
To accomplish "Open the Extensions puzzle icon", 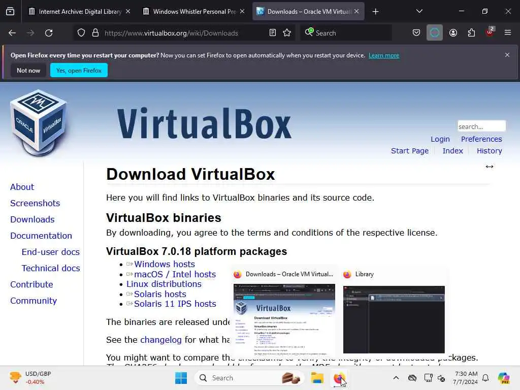I will (x=471, y=33).
